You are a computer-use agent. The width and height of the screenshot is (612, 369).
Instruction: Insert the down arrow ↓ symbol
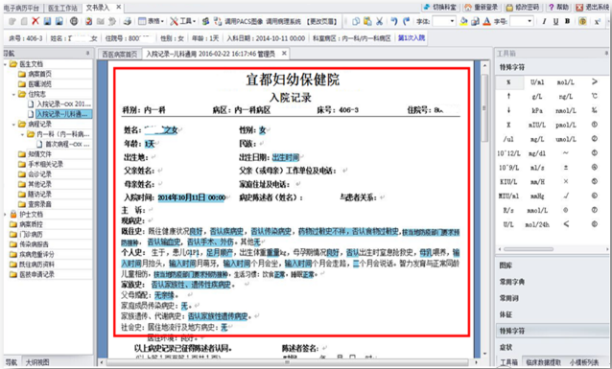click(x=508, y=110)
